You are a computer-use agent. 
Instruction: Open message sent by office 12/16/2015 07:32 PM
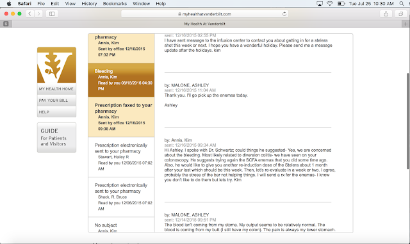point(121,48)
